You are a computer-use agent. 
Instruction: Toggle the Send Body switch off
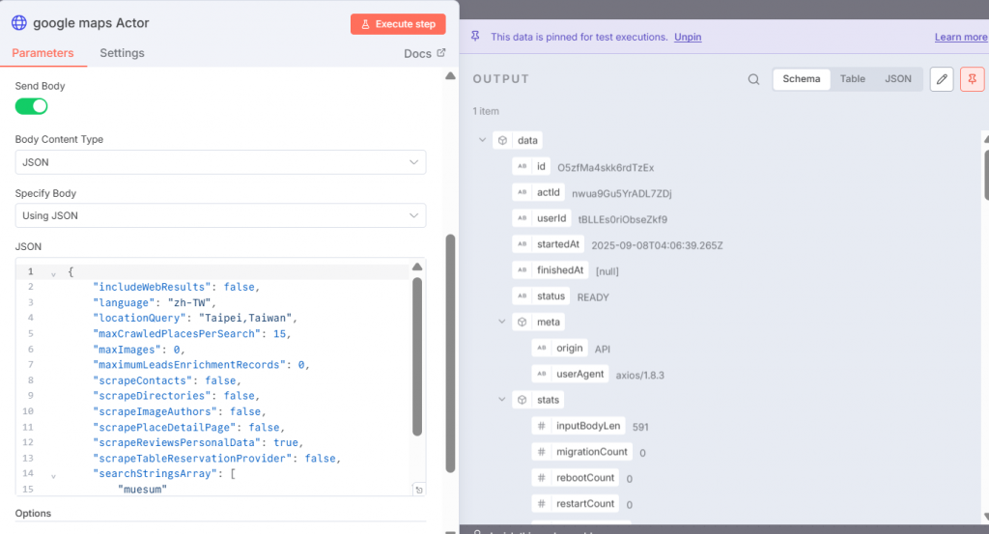click(x=32, y=106)
